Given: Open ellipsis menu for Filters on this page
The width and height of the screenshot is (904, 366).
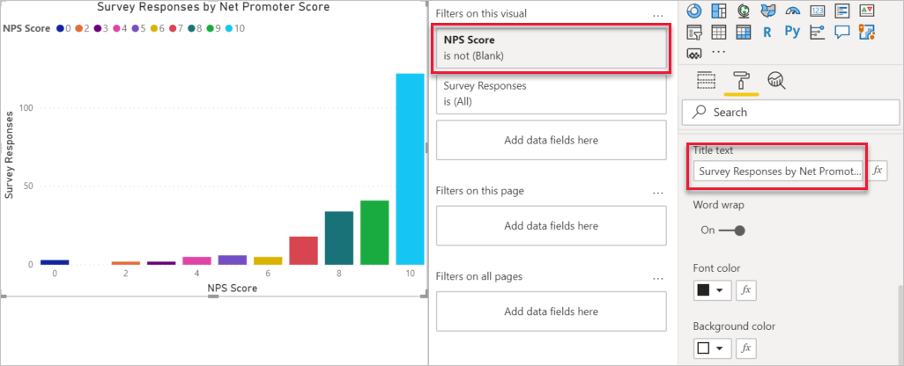Looking at the screenshot, I should coord(658,191).
